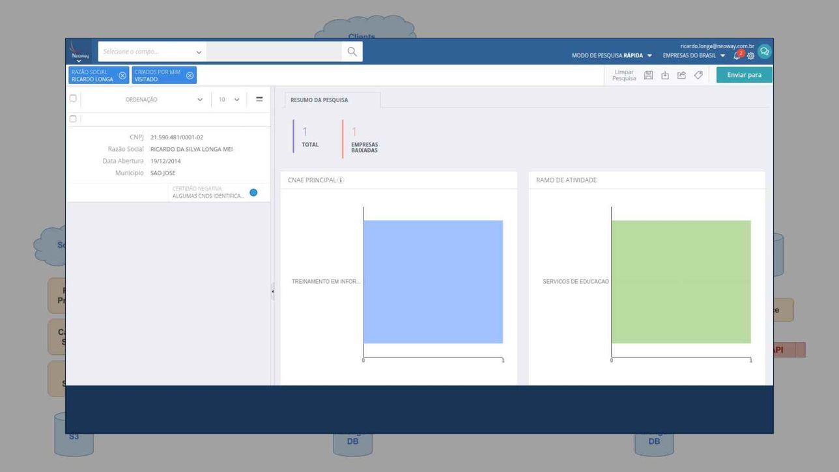Click the tag icon in toolbar
This screenshot has width=839, height=472.
point(698,76)
